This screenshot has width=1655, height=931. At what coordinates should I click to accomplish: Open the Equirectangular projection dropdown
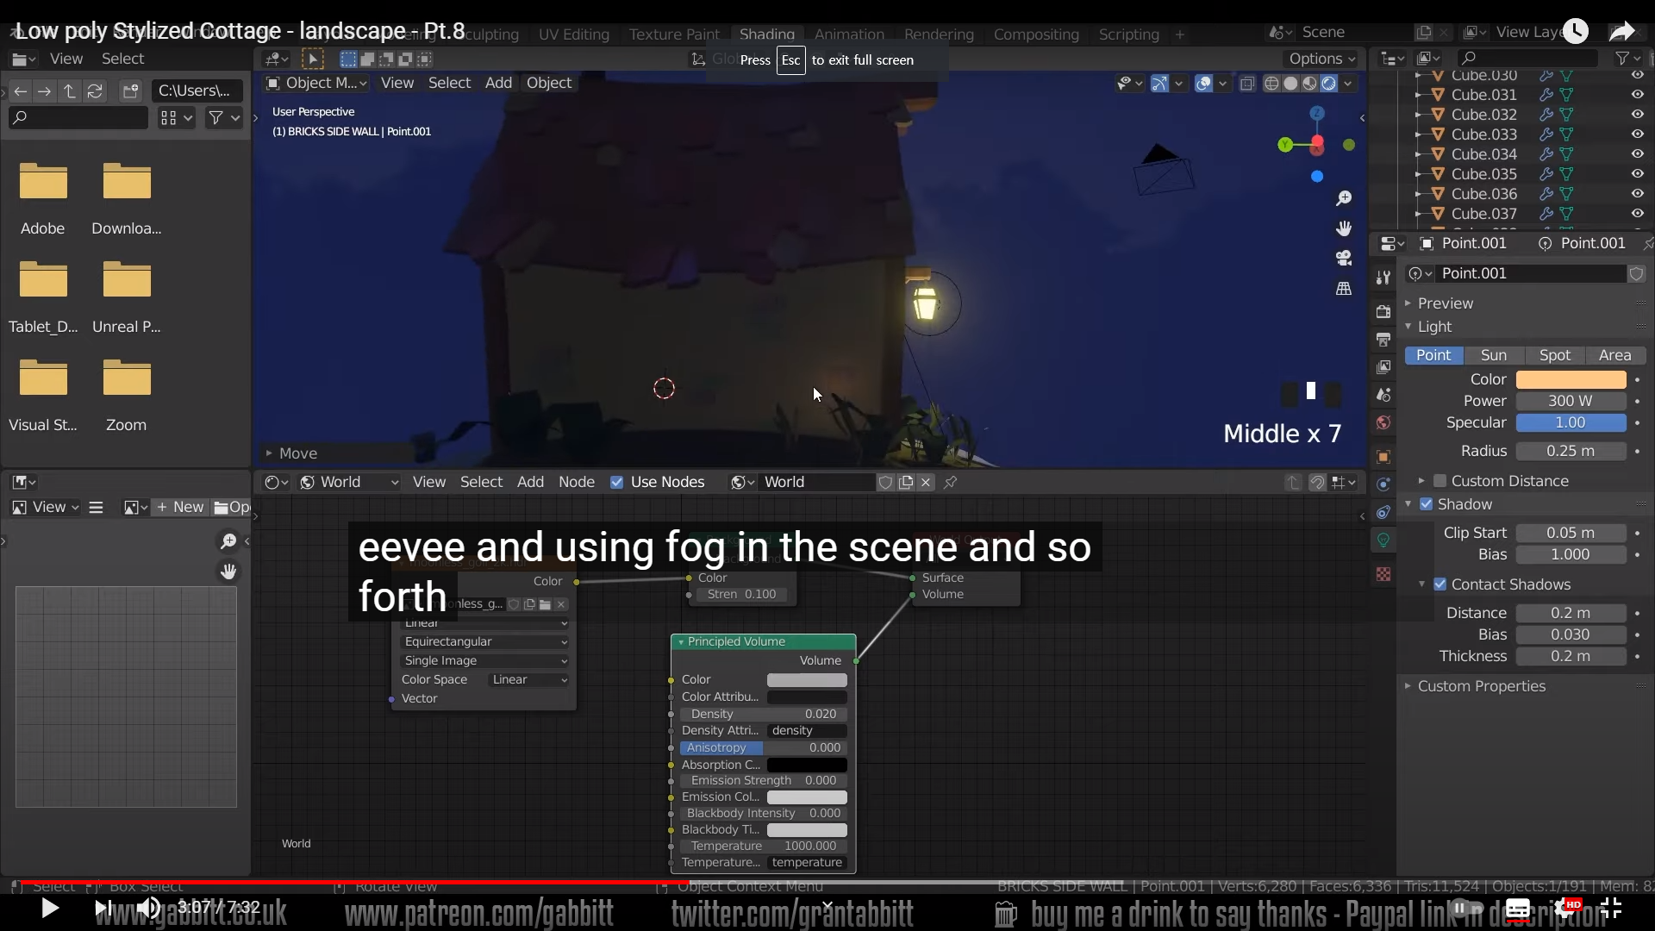pos(484,641)
